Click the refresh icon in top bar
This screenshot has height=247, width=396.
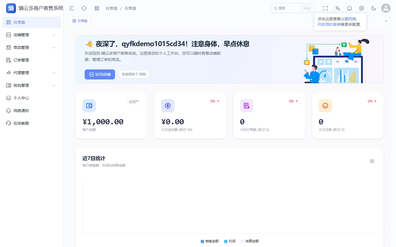[84, 8]
